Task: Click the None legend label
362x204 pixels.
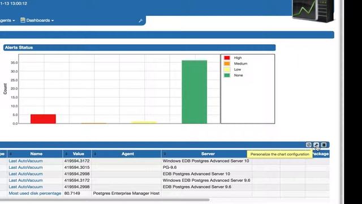Action: pos(238,75)
